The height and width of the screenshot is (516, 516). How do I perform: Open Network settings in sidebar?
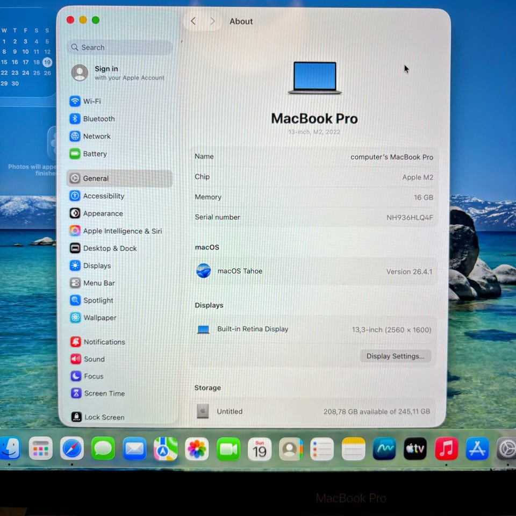(119, 136)
